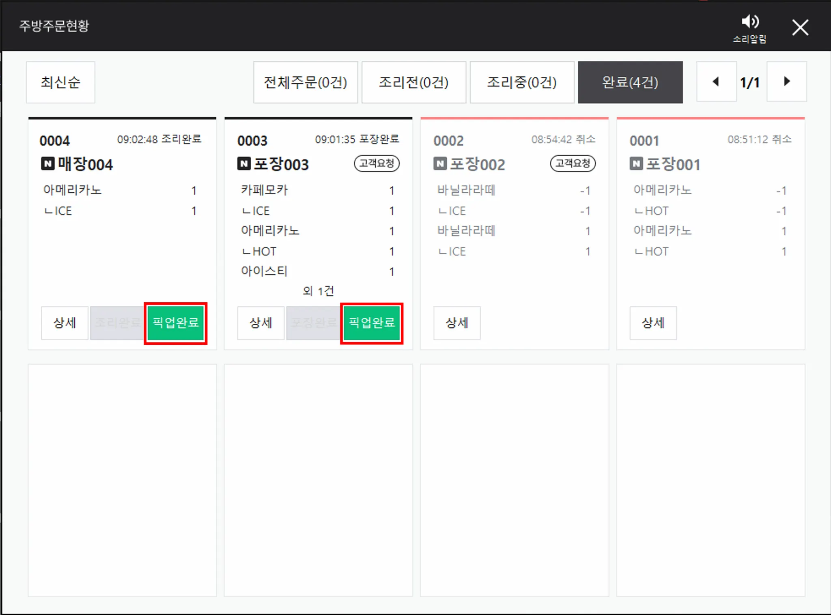Select the 완료(4건) tab
831x615 pixels.
click(x=630, y=82)
